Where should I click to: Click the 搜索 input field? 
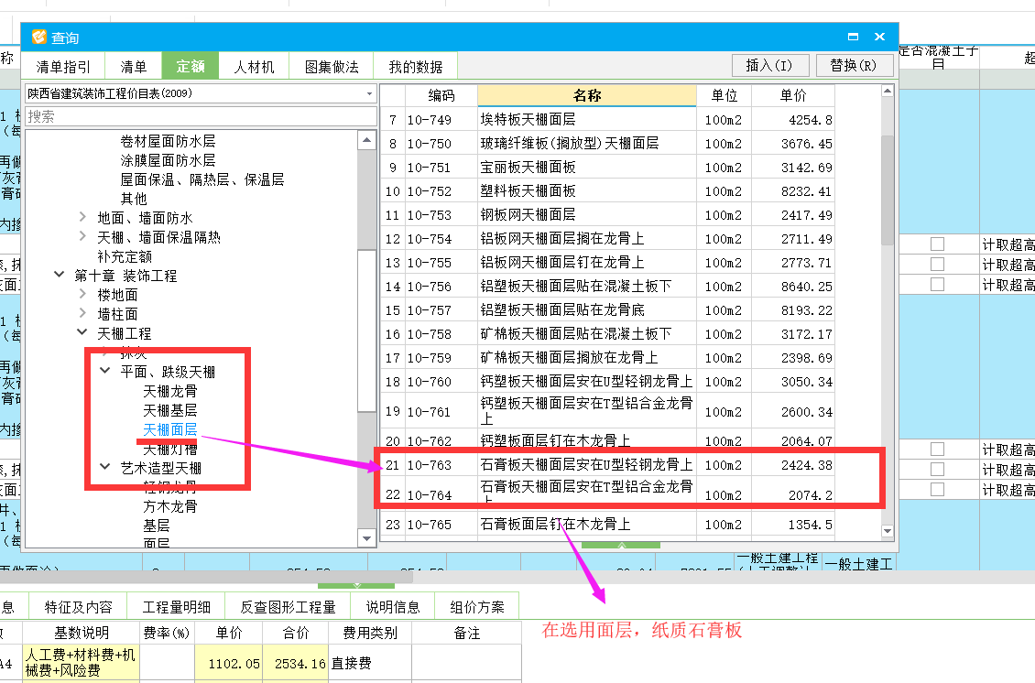pos(201,117)
